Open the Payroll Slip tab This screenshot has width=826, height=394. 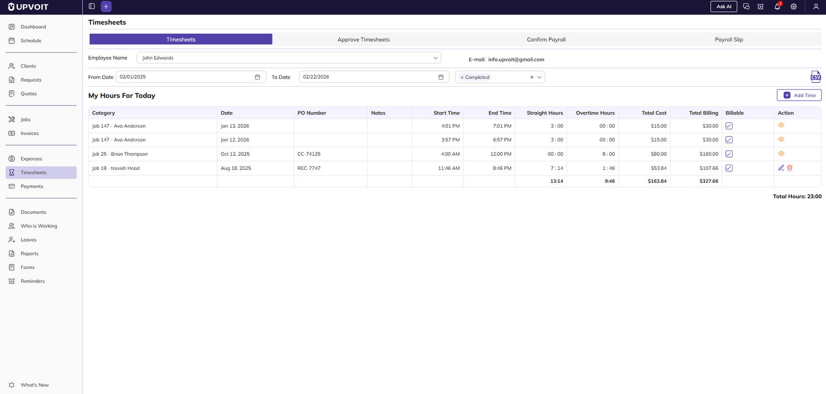[x=728, y=40]
